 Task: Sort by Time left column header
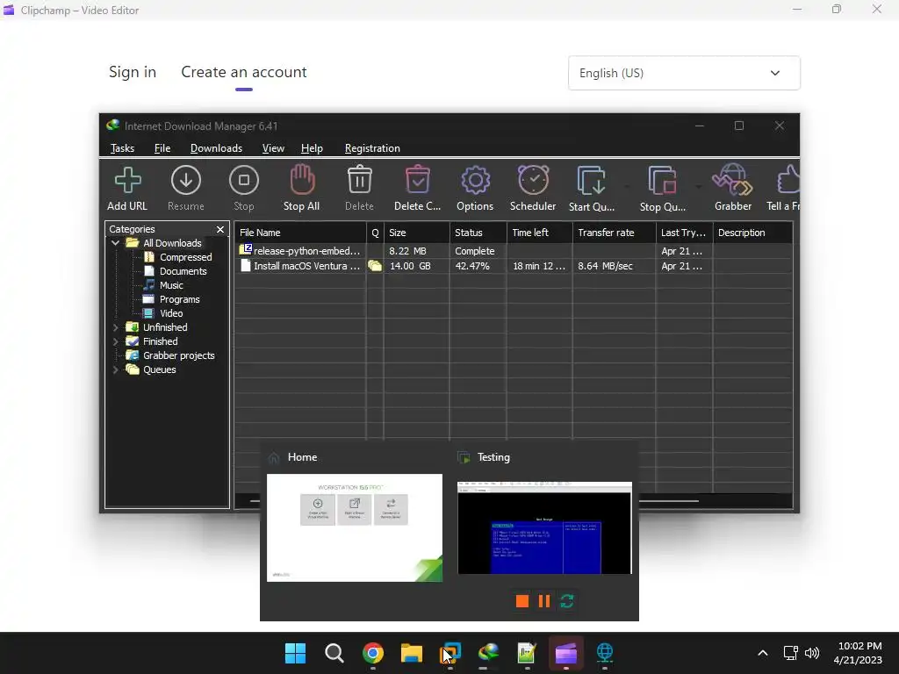(540, 233)
